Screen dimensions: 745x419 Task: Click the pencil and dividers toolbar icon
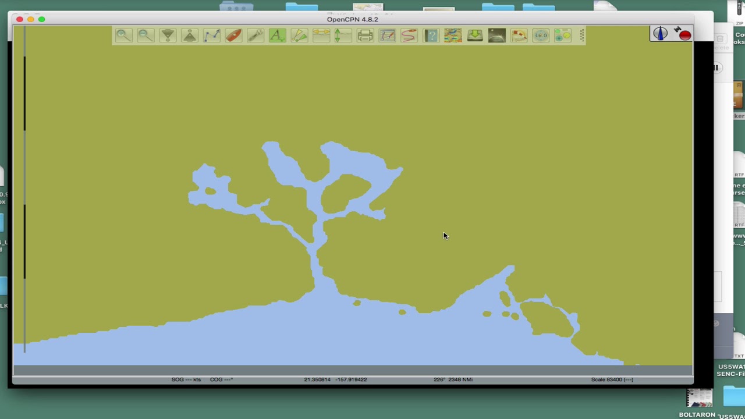[x=299, y=35]
